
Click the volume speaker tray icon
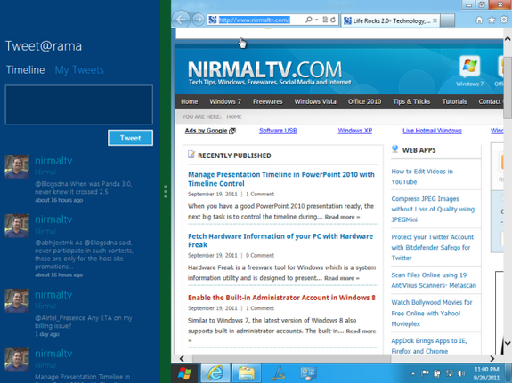pyautogui.click(x=461, y=373)
